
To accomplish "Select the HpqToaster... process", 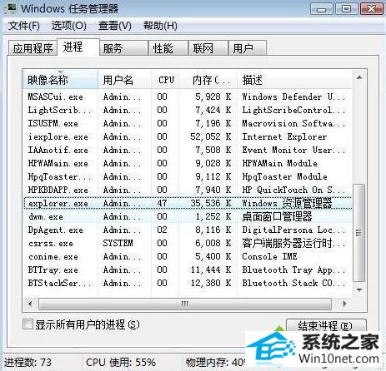I will coord(188,176).
